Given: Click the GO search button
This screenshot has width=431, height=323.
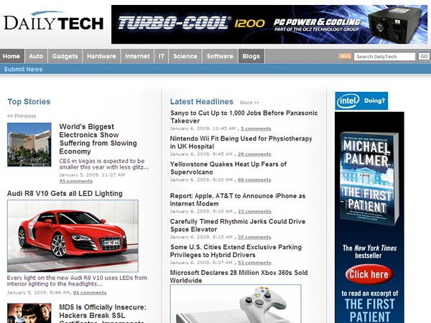Looking at the screenshot, I should pyautogui.click(x=424, y=56).
